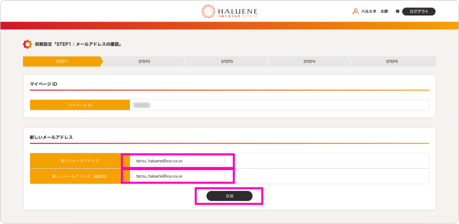The height and width of the screenshot is (224, 459).
Task: Click the user profile icon in header
Action: pyautogui.click(x=355, y=11)
